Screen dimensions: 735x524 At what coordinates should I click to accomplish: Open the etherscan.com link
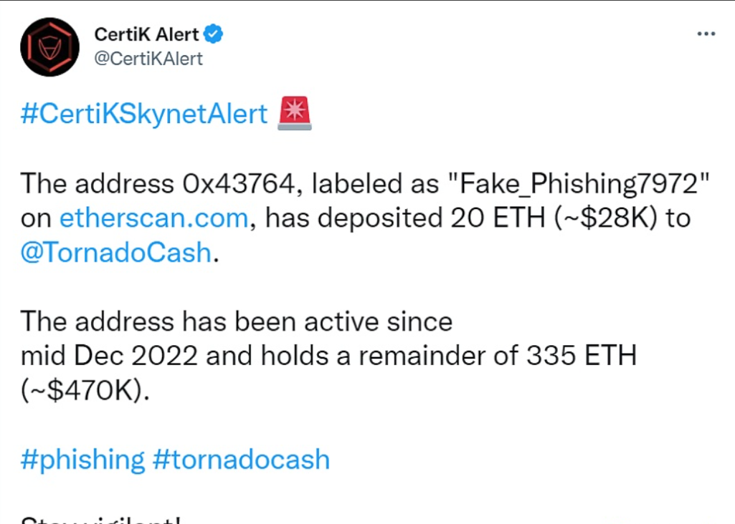pyautogui.click(x=153, y=218)
